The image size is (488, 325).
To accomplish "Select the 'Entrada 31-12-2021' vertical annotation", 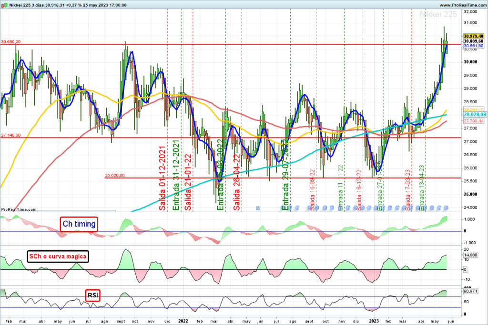I will [x=176, y=175].
